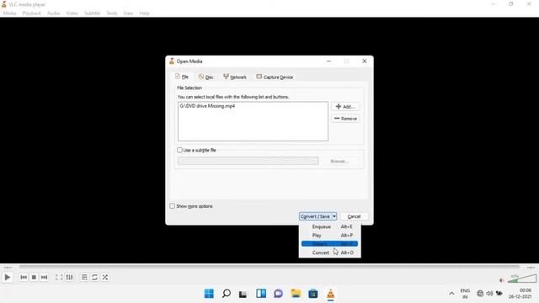Choose Play from the dropdown menu
This screenshot has height=303, width=539.
point(329,236)
